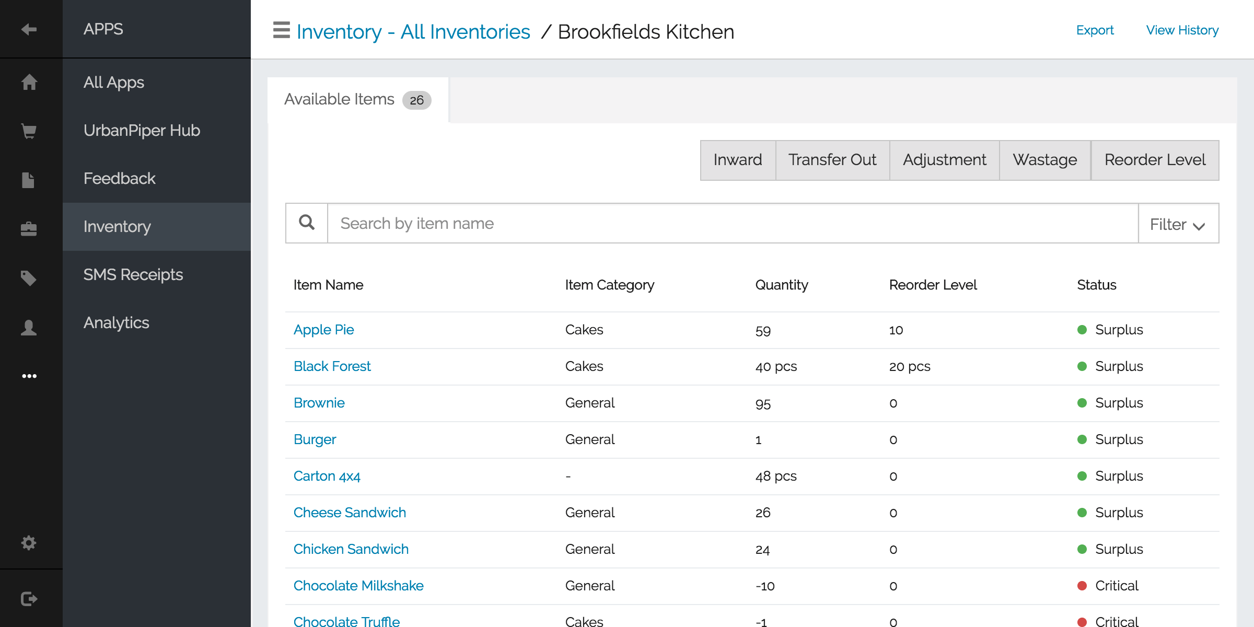Switch to Available Items tab
Viewport: 1254px width, 627px height.
[358, 100]
